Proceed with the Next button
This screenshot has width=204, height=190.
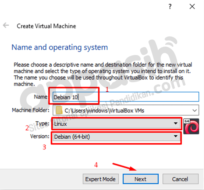(x=141, y=179)
